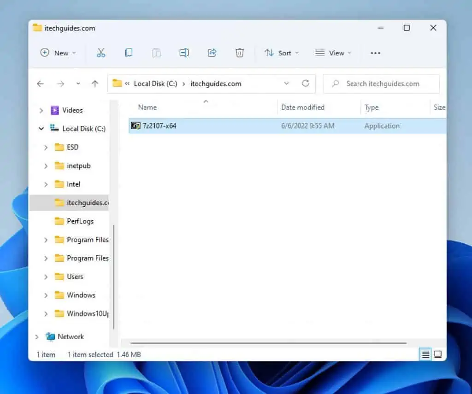Minimize the itechguides.com window

[x=380, y=28]
